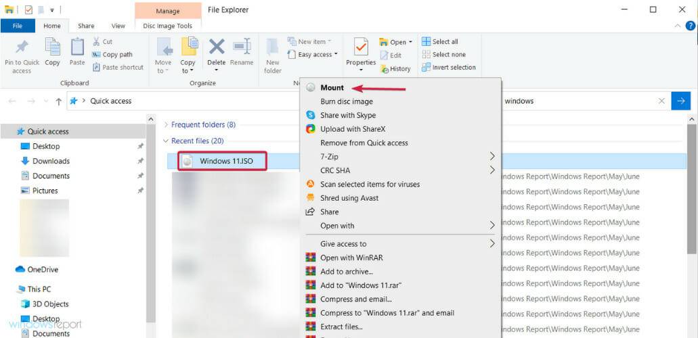Click the History ribbon button
The height and width of the screenshot is (338, 698).
click(x=395, y=69)
